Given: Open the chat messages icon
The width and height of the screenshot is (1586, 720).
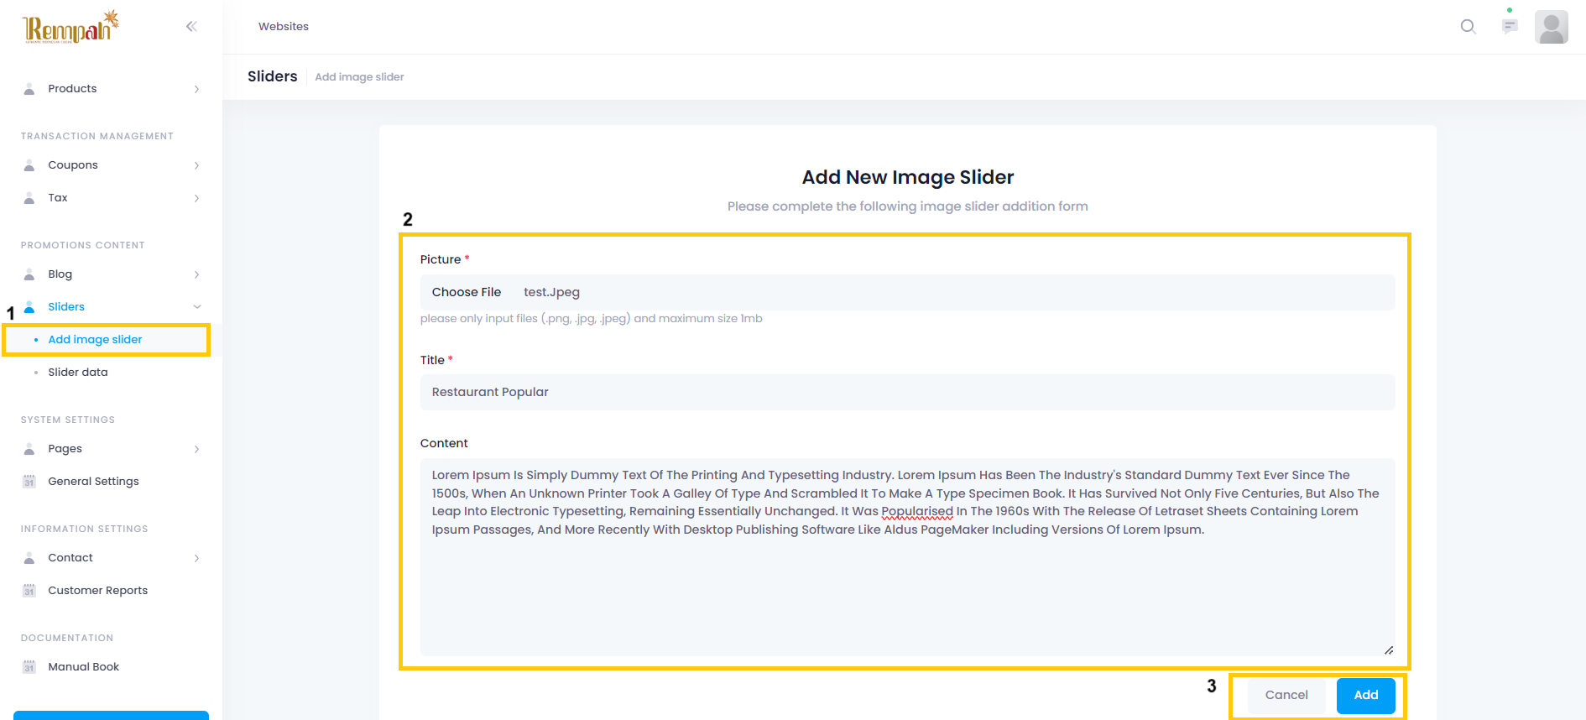Looking at the screenshot, I should coord(1510,27).
